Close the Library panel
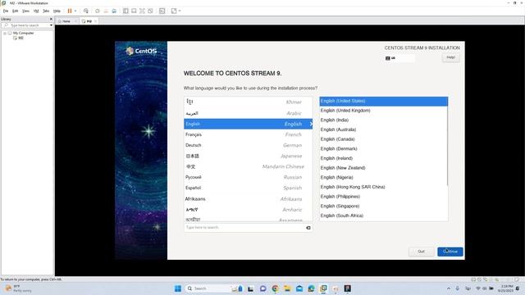525x295 pixels. tap(51, 19)
